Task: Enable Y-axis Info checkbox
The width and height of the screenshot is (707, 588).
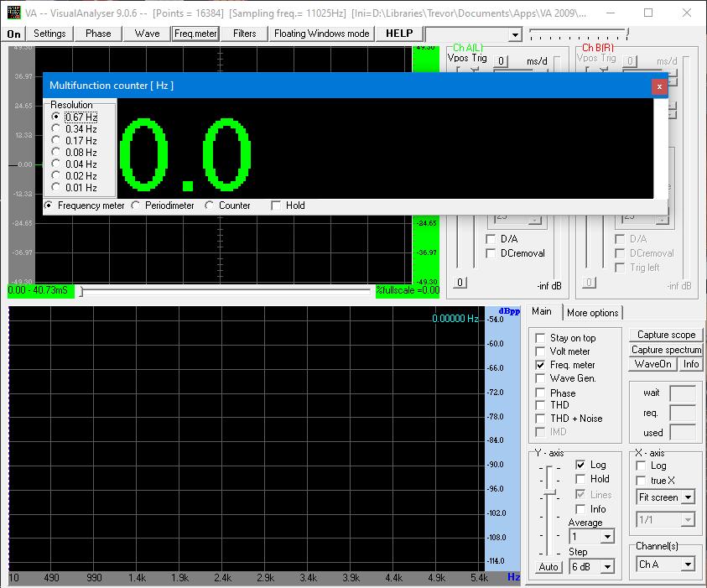Action: [580, 509]
